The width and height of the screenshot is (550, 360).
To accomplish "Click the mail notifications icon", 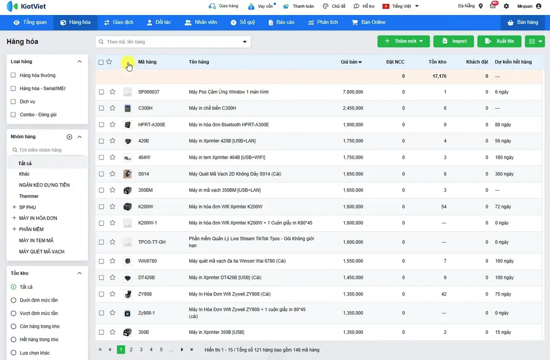I will pos(493,6).
